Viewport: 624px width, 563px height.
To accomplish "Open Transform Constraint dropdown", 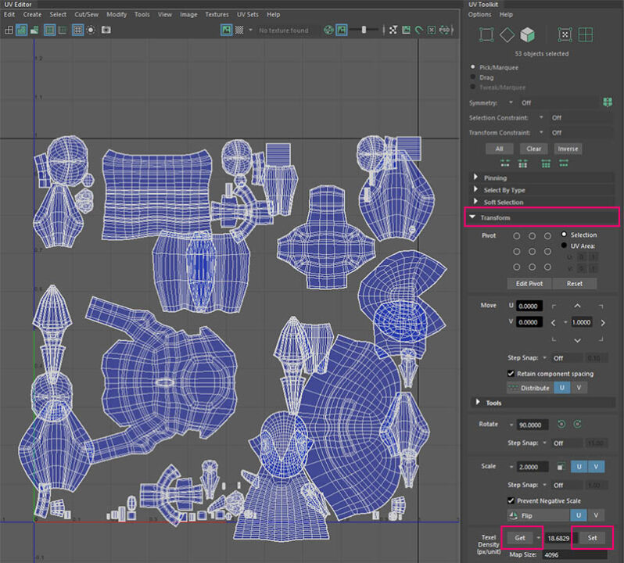I will (x=541, y=132).
